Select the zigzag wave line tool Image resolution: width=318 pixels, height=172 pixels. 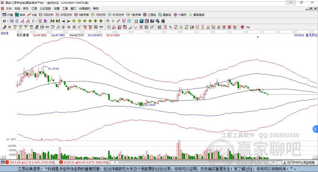click(136, 27)
